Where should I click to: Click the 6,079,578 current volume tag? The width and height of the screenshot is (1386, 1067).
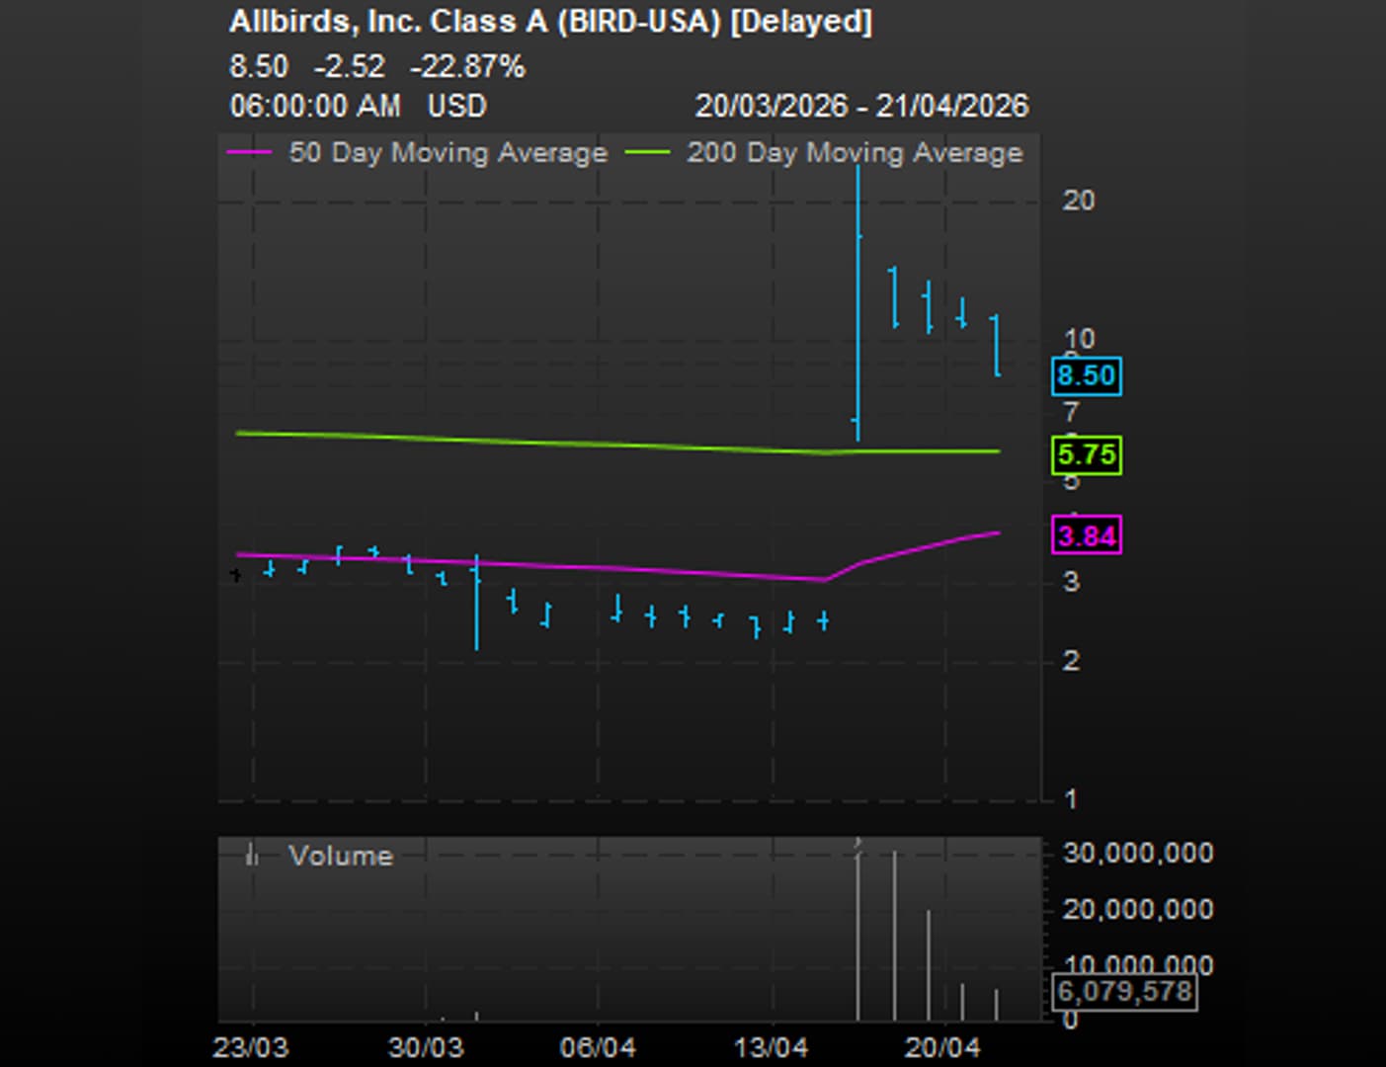coord(1124,991)
